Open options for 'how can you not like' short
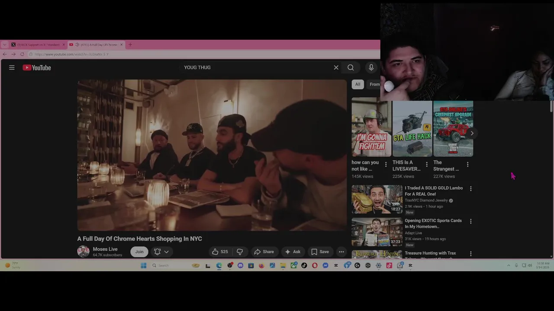The width and height of the screenshot is (554, 311). 386,165
